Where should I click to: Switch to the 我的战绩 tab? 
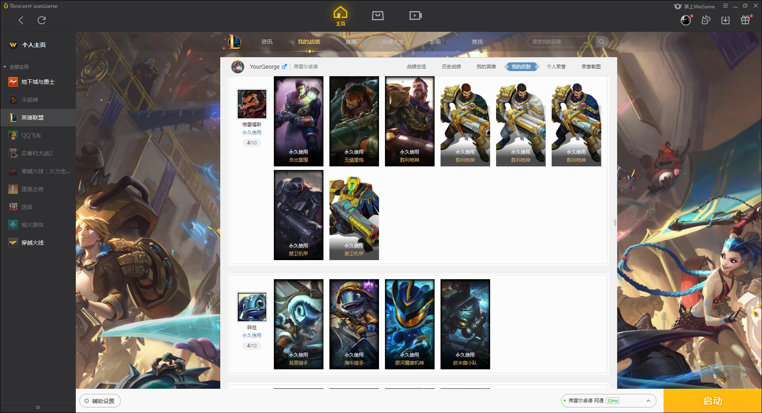(309, 42)
